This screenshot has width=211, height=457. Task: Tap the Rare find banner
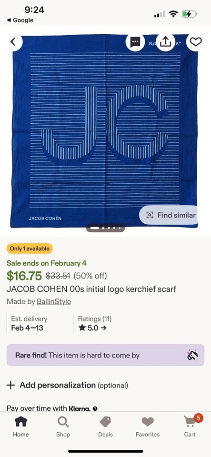[106, 355]
